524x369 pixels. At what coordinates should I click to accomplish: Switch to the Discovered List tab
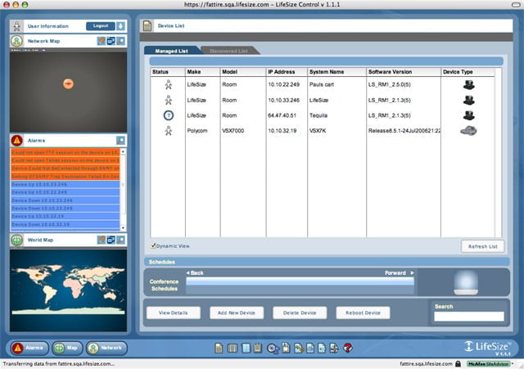pos(229,51)
